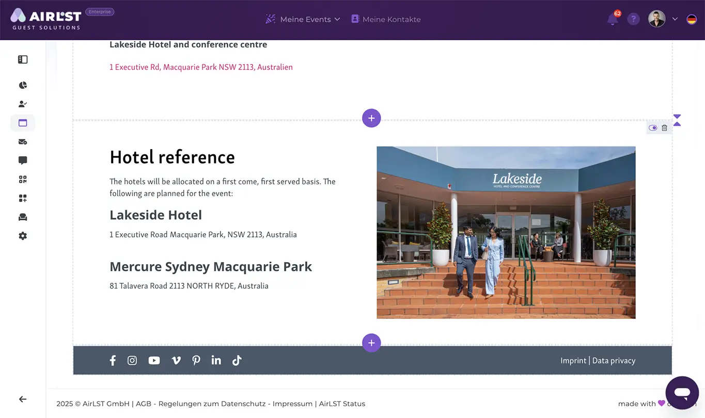Open the AGB link in bottom bar
This screenshot has height=418, width=705.
point(144,404)
